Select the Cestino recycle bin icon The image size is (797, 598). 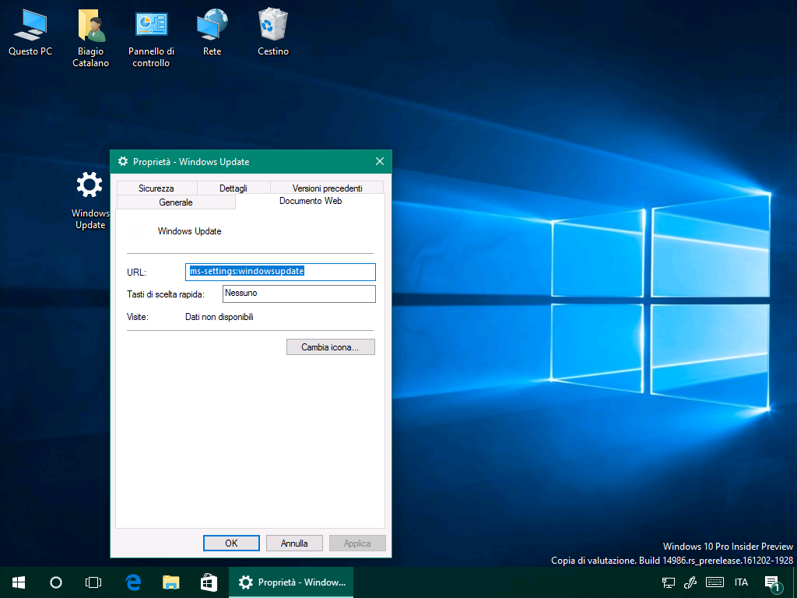pos(273,33)
